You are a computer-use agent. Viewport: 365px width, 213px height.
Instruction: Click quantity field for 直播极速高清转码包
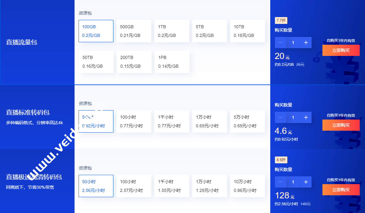293,182
